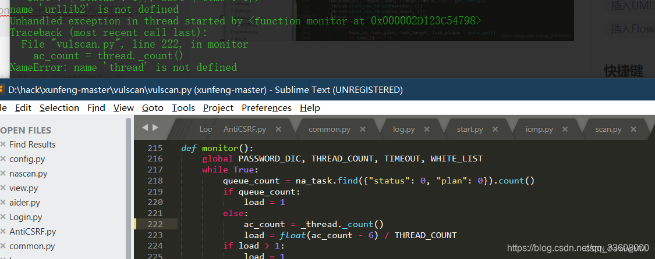The width and height of the screenshot is (655, 259).
Task: Switch to the AntiCSRF.py tab
Action: [x=245, y=129]
